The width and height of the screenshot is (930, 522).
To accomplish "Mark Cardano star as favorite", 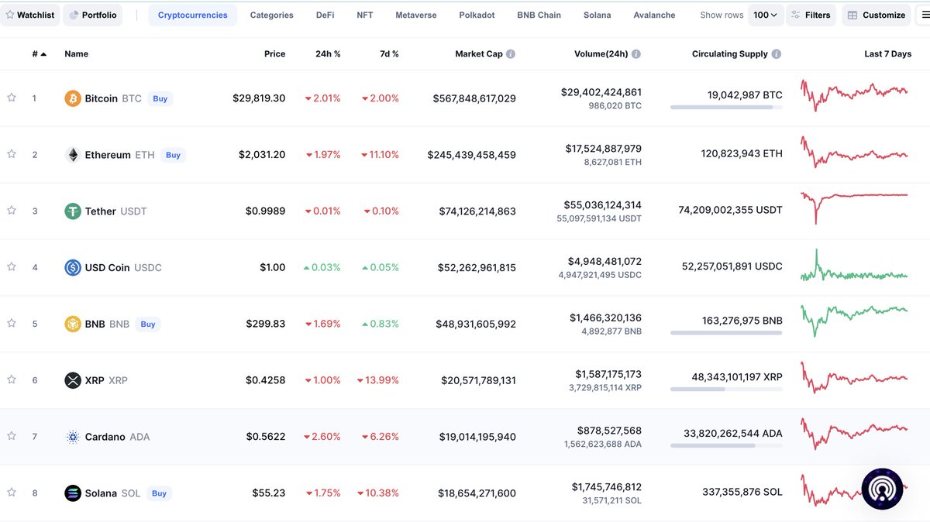I will [12, 436].
